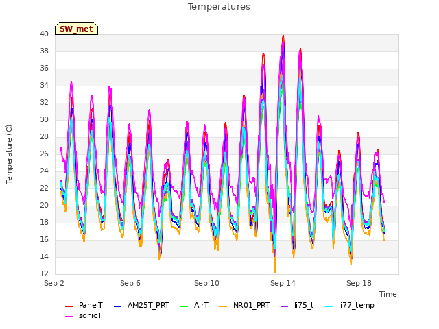Click the 38 y-axis tick value
Image resolution: width=439 pixels, height=329 pixels.
click(44, 51)
